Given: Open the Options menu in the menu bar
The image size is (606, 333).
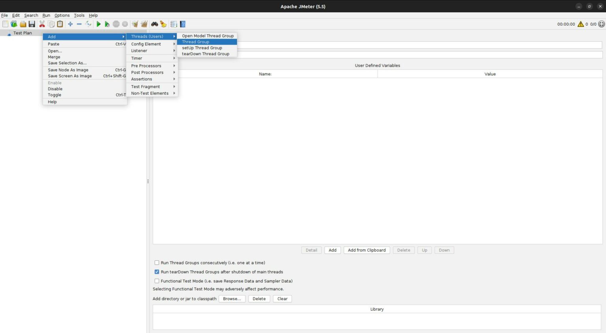Looking at the screenshot, I should click(62, 15).
